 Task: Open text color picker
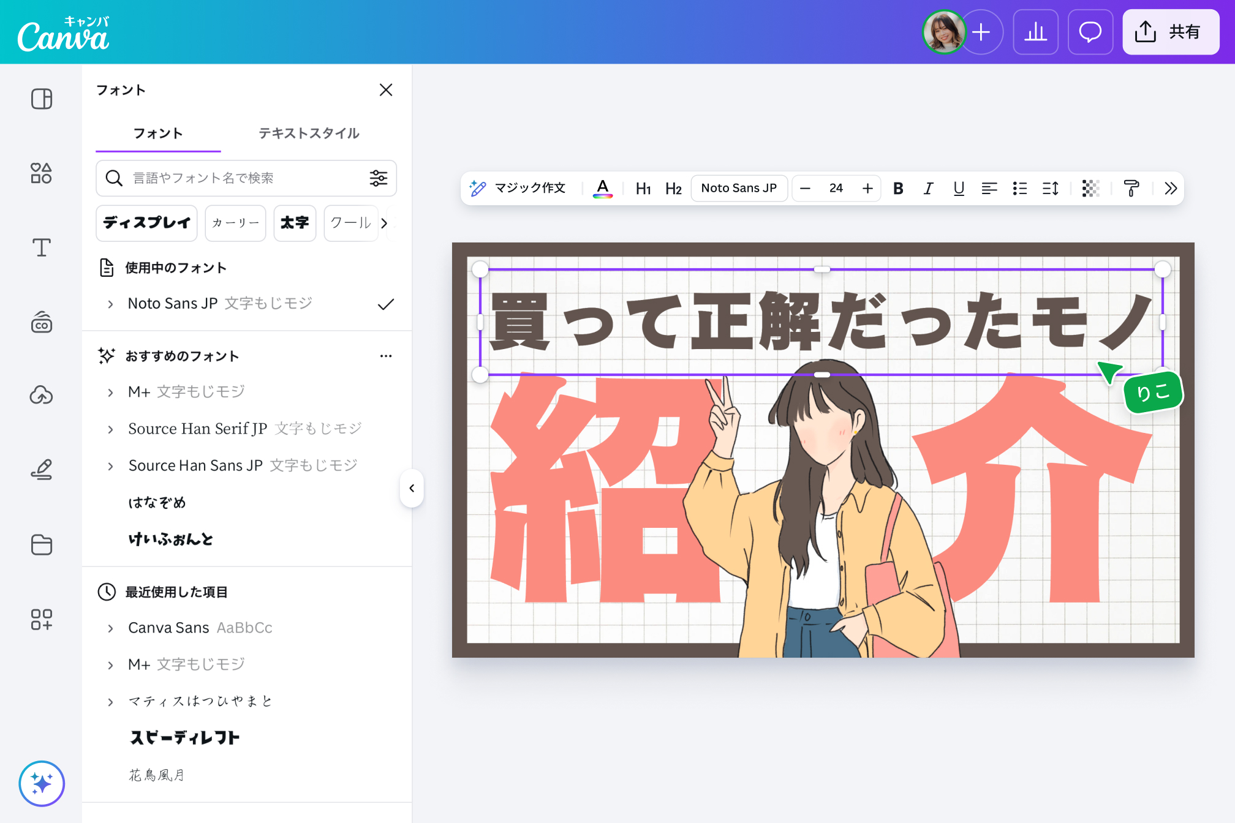point(603,189)
